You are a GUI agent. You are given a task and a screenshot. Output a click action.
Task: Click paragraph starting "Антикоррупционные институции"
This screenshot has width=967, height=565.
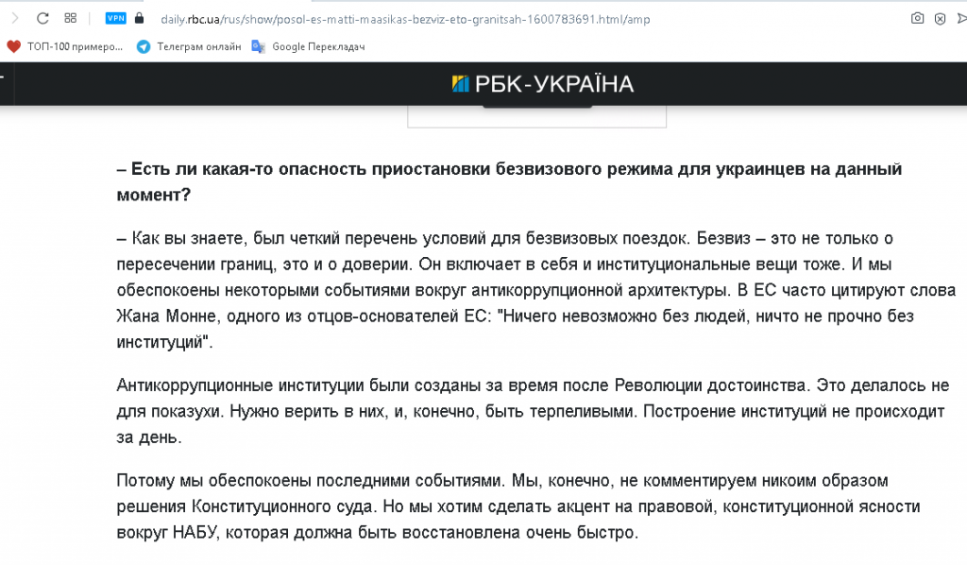click(x=533, y=411)
